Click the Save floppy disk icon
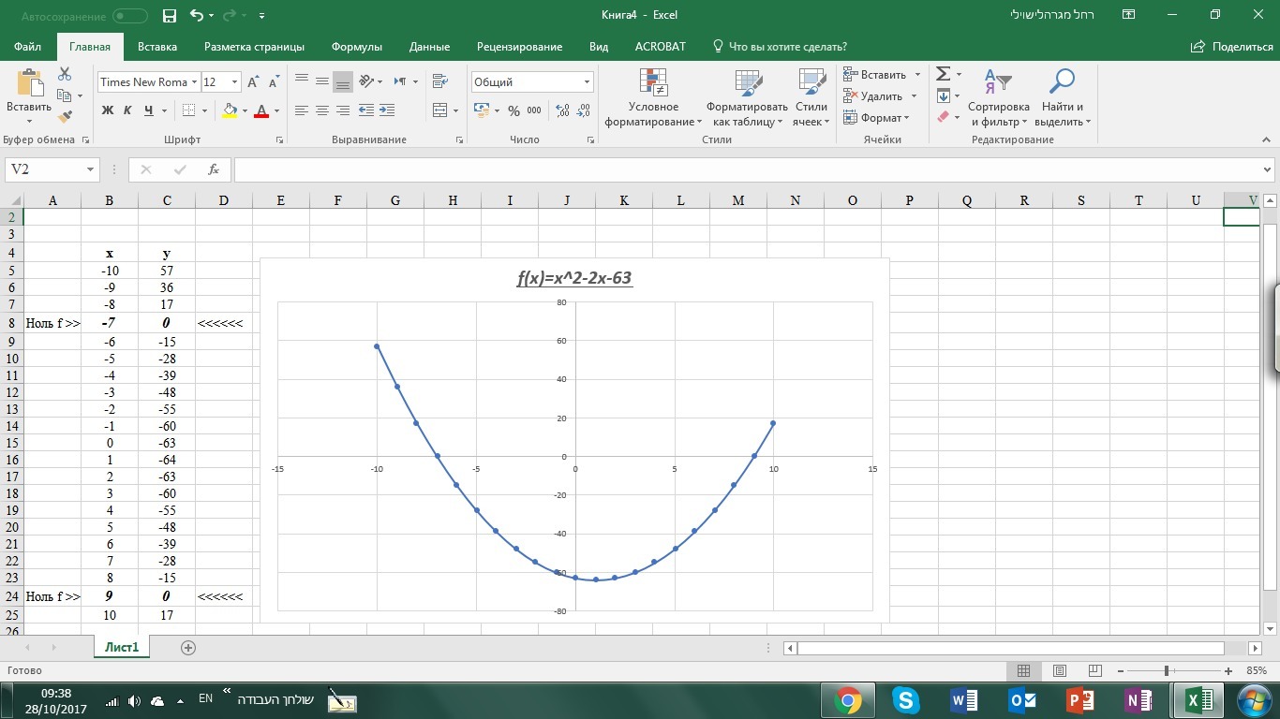Screen dimensions: 1280x719 pyautogui.click(x=170, y=15)
